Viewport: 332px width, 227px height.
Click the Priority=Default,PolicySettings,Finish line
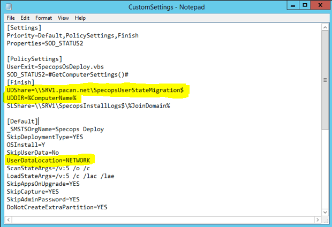click(x=73, y=35)
